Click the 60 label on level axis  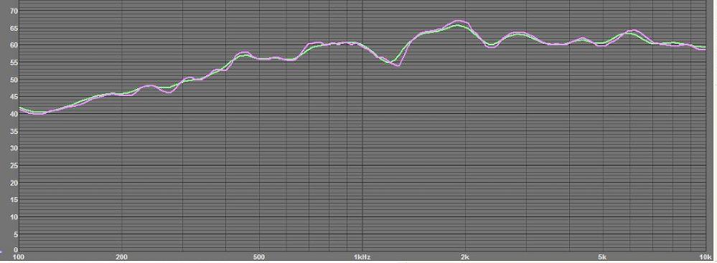[14, 44]
